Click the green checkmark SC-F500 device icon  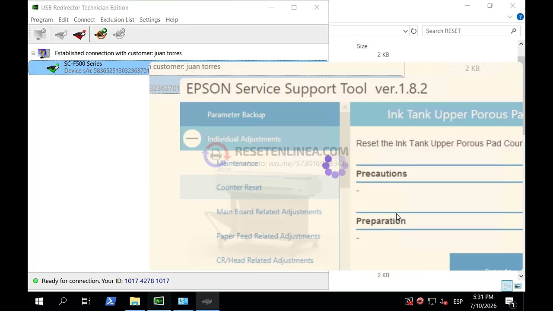coord(53,68)
